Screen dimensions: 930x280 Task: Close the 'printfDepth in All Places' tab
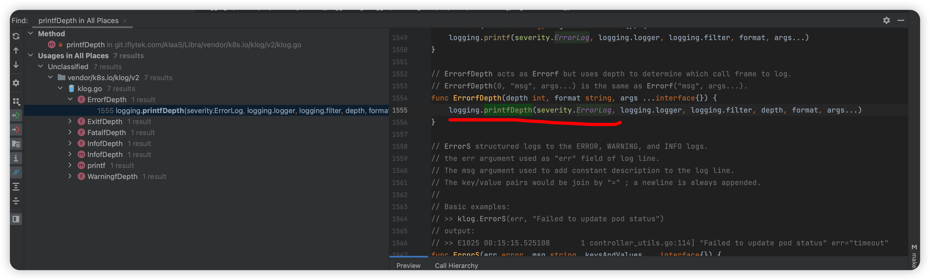point(125,21)
